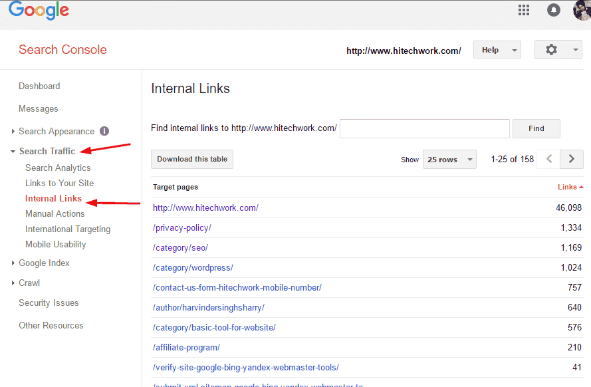Open the 25 rows dropdown
The image size is (591, 387).
tap(449, 160)
